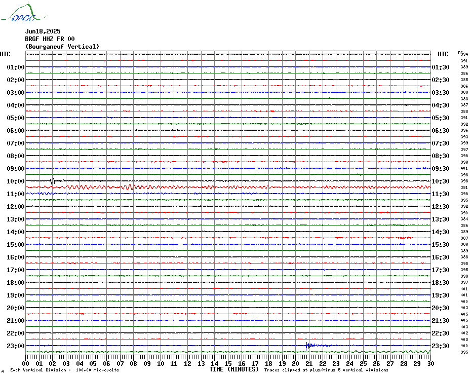Image resolution: width=471 pixels, height=377 pixels.
Task: Click the UTC label on the right
Action: tap(443, 54)
